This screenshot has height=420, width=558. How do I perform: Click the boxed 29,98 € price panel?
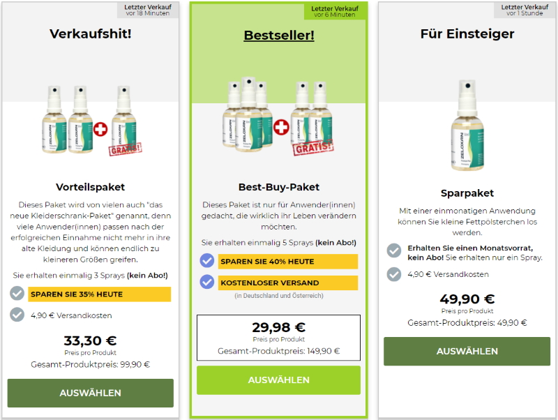(x=278, y=338)
